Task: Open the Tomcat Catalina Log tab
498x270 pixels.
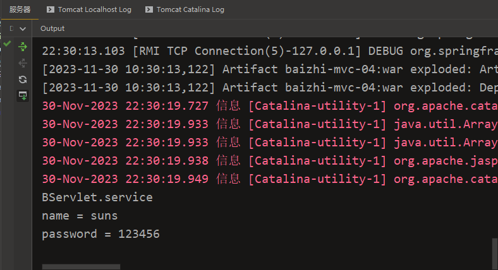Action: click(x=190, y=9)
